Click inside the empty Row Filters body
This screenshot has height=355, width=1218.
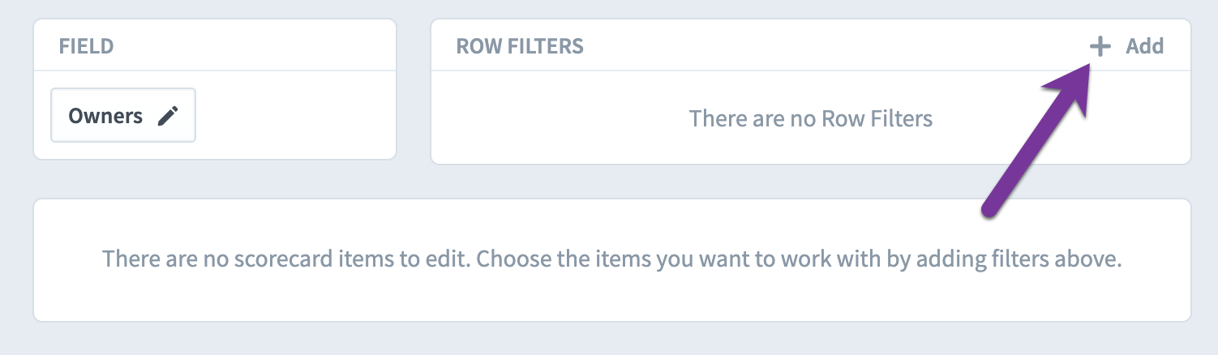(811, 118)
